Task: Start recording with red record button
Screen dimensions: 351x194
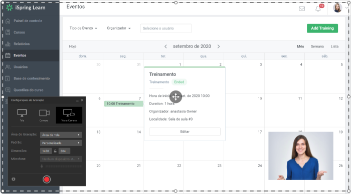Action: click(47, 179)
